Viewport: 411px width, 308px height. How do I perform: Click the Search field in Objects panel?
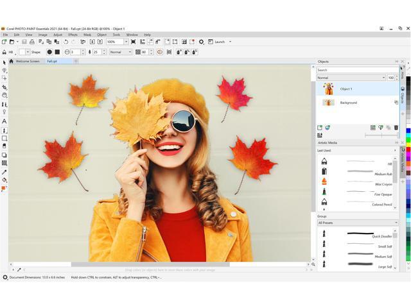(356, 70)
